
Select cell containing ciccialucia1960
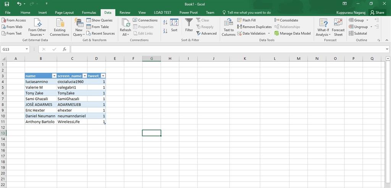coord(72,82)
